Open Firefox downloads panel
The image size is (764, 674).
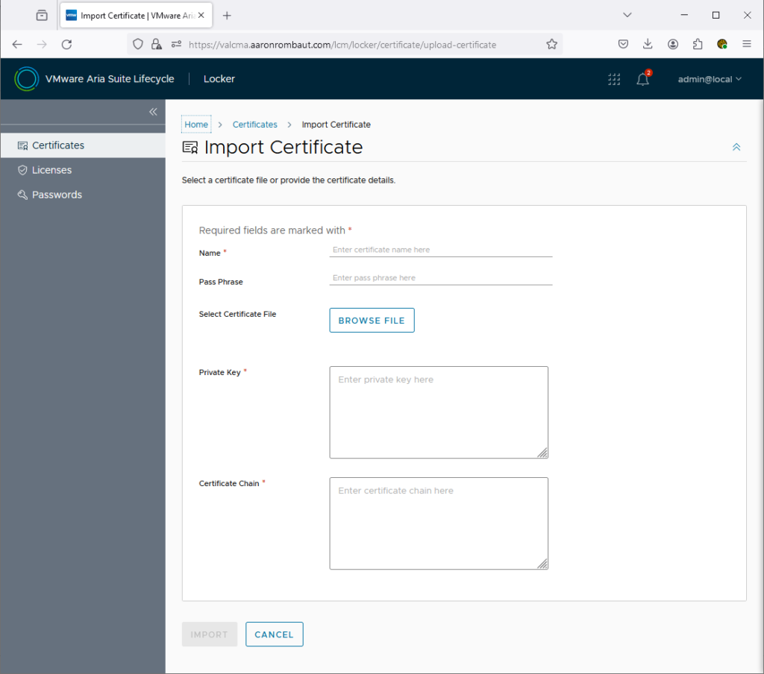(648, 45)
